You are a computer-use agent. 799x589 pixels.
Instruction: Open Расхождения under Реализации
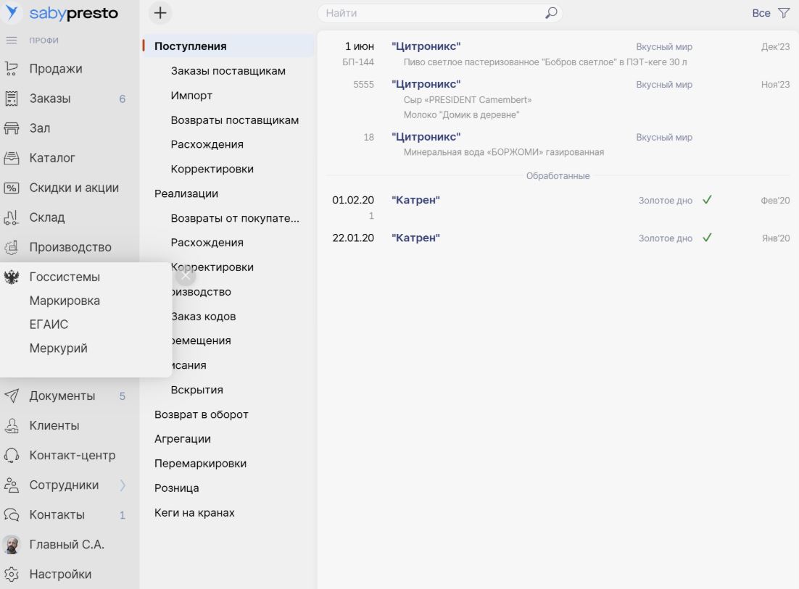207,242
